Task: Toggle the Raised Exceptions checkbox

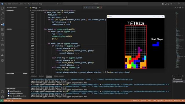Action: [x=8, y=91]
